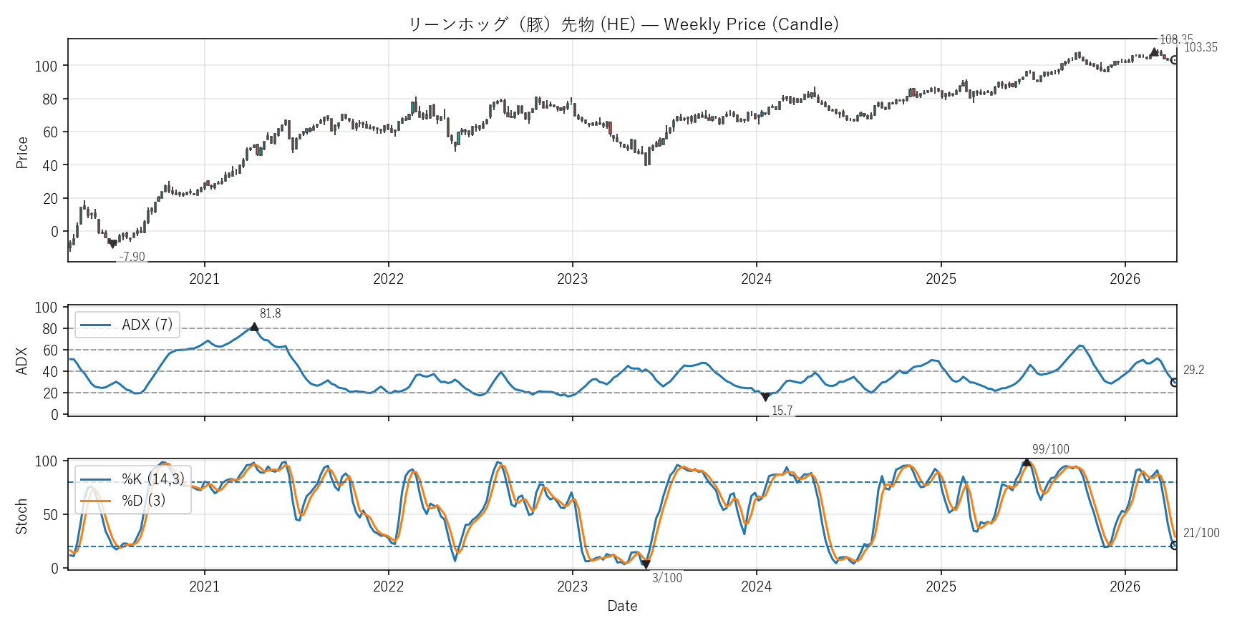Click the Date x-axis label
The image size is (1237, 628).
[x=622, y=606]
